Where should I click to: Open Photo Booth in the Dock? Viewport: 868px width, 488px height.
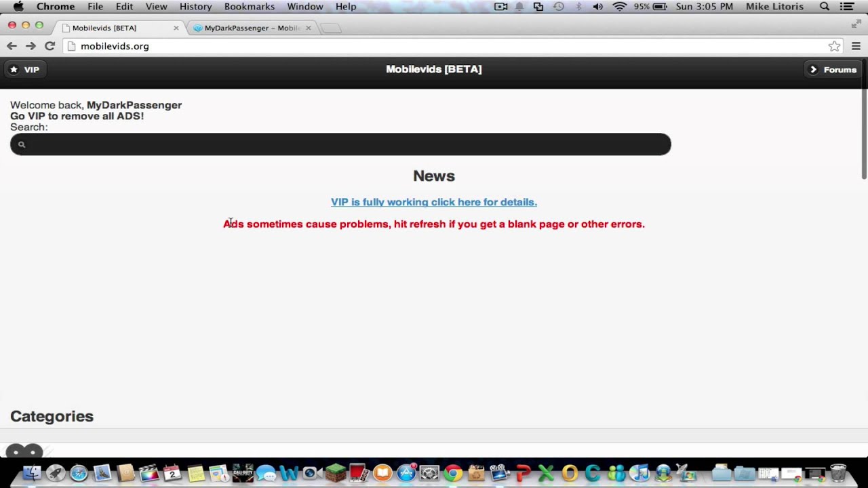359,472
